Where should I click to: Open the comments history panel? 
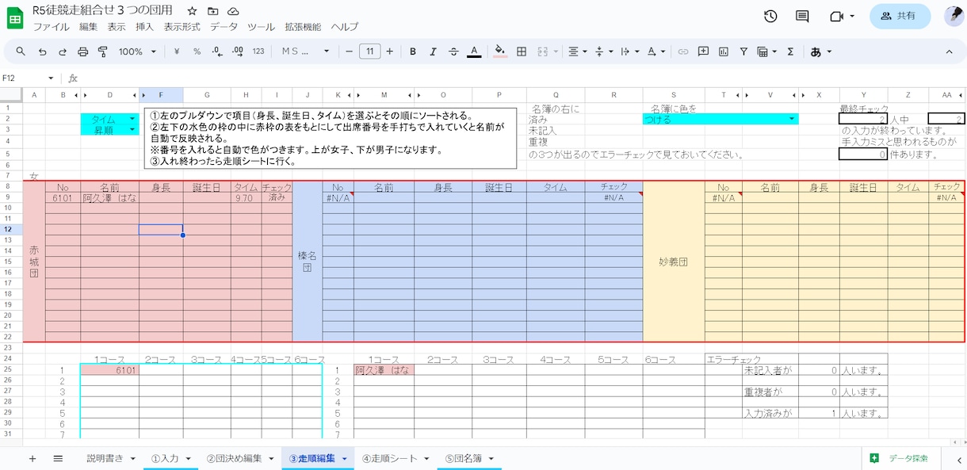(x=802, y=16)
